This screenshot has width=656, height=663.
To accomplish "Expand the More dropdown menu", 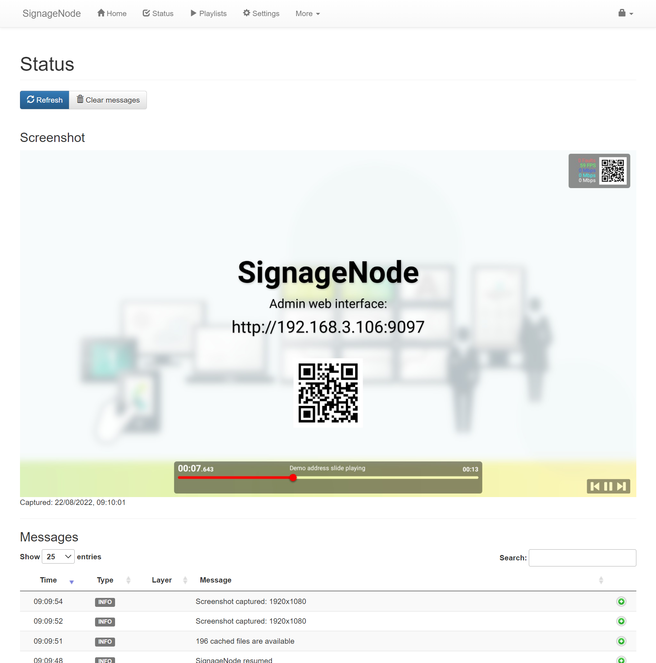I will click(308, 14).
